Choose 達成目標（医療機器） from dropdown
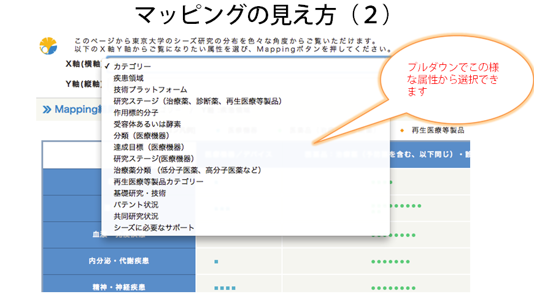Screen dimensions: 534x294 (x=149, y=147)
